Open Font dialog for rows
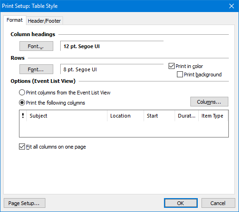This screenshot has width=239, height=212. (36, 69)
